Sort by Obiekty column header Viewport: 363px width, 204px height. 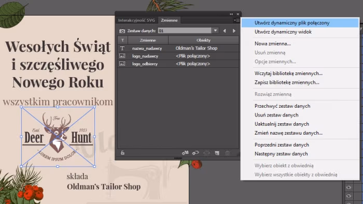pos(203,40)
